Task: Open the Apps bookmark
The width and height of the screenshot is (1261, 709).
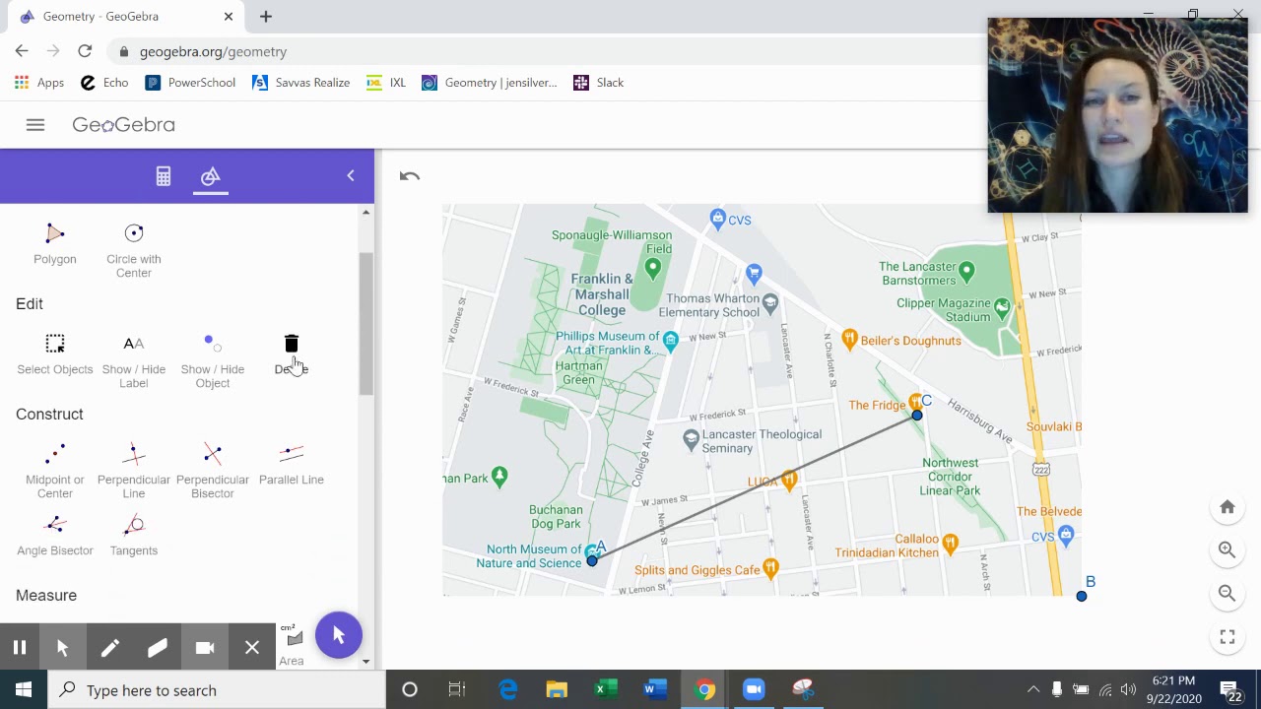Action: pyautogui.click(x=40, y=83)
